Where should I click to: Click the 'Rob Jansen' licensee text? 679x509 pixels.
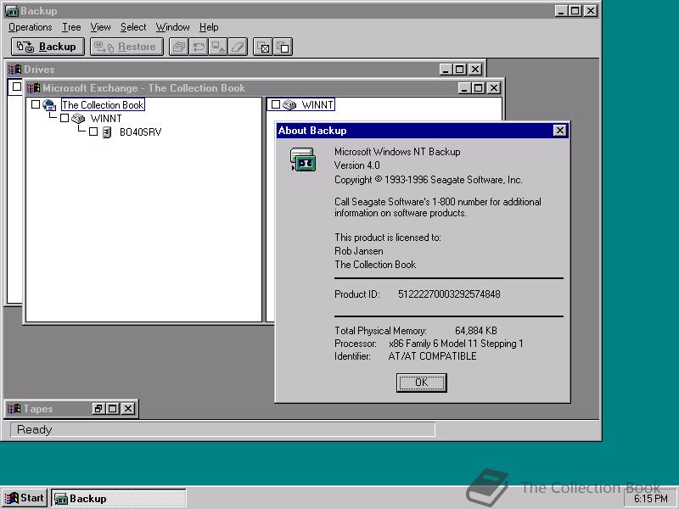[358, 251]
